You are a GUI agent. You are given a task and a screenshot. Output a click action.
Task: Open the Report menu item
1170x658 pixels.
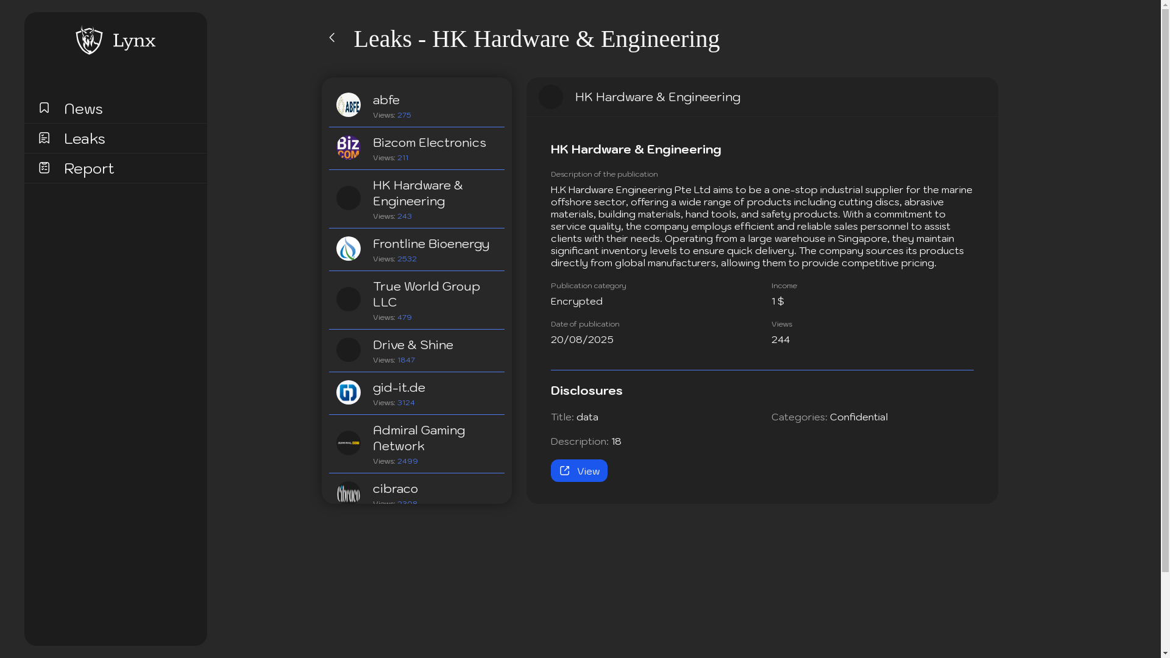89,168
